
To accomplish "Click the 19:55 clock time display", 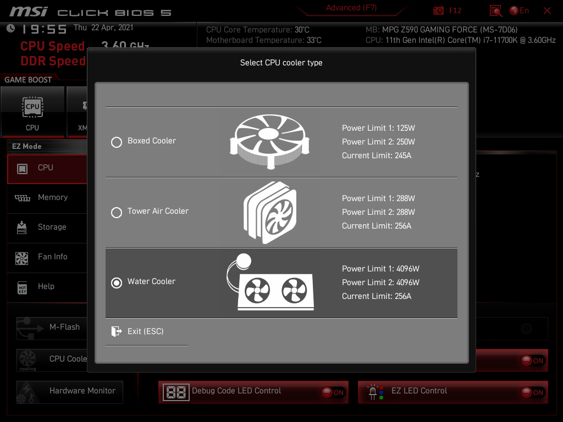I will point(45,29).
